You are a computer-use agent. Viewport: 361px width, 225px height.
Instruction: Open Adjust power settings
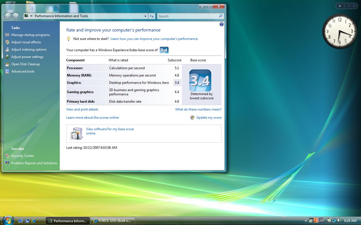click(27, 57)
